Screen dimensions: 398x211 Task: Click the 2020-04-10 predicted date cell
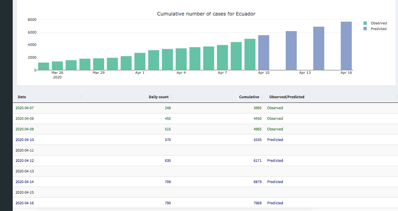pyautogui.click(x=24, y=140)
